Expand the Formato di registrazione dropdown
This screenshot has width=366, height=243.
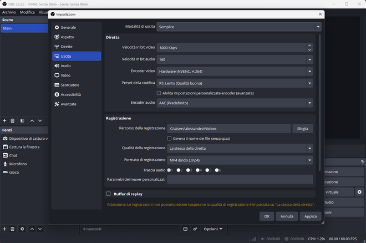pos(240,160)
